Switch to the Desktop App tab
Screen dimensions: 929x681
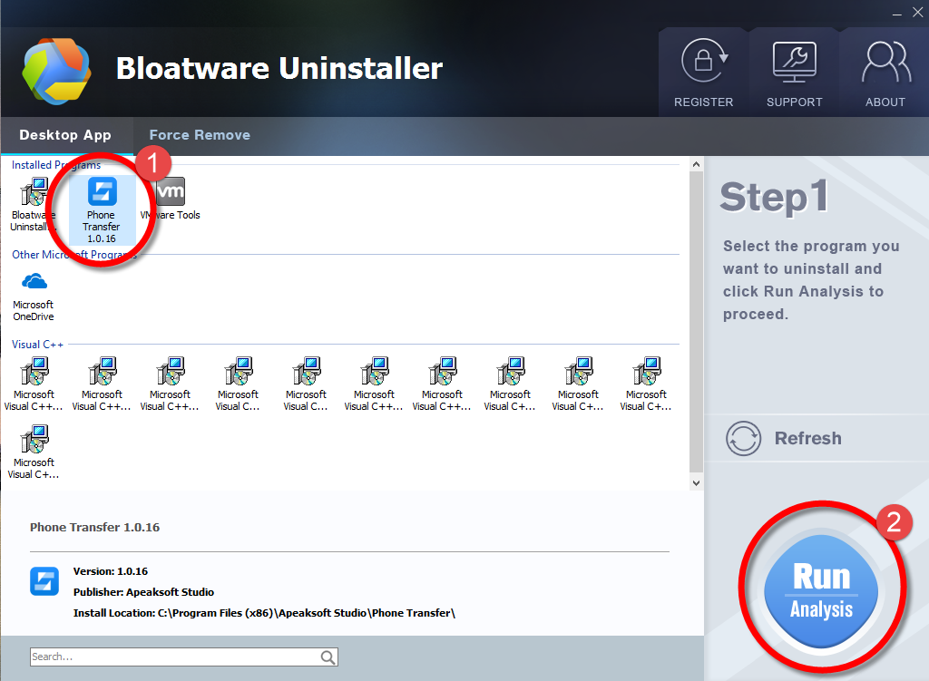pos(65,135)
